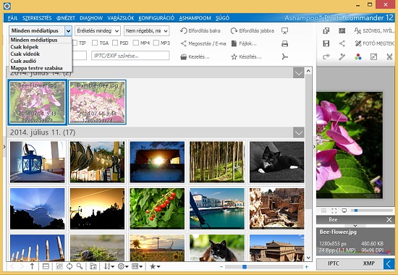
Task: Click the scissors cut icon
Action: tap(389, 56)
